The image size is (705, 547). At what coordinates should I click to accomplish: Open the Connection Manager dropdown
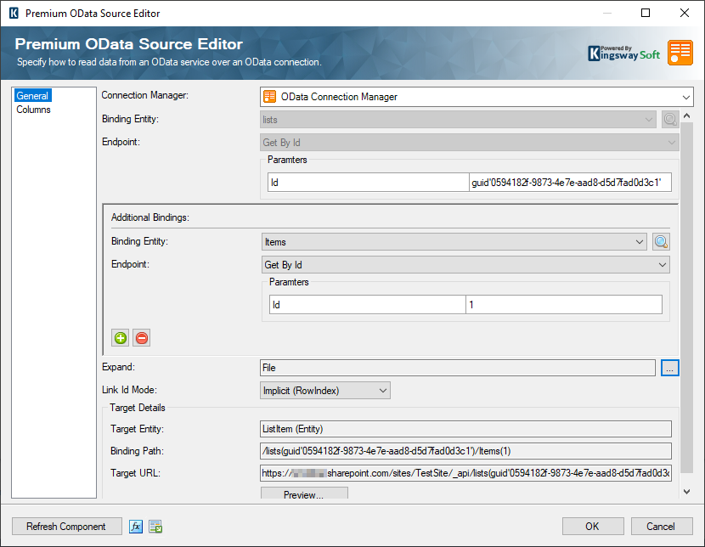(x=476, y=97)
